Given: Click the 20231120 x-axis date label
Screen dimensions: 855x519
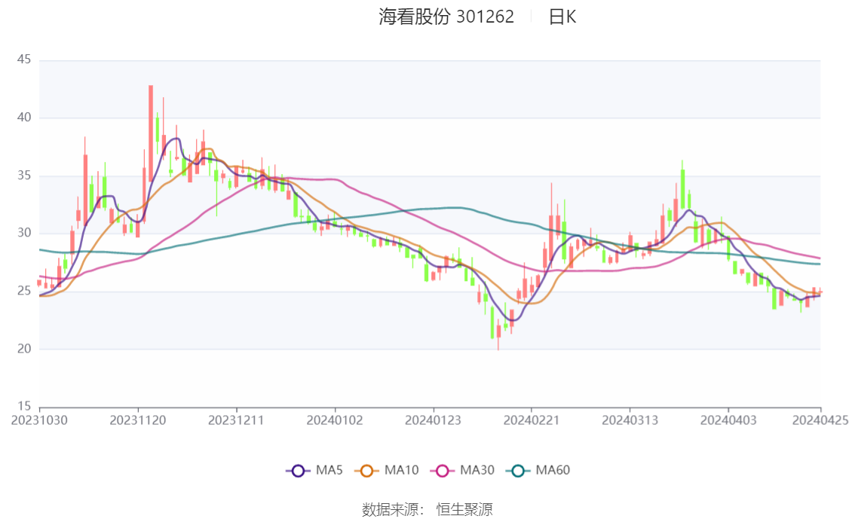Looking at the screenshot, I should tap(138, 420).
